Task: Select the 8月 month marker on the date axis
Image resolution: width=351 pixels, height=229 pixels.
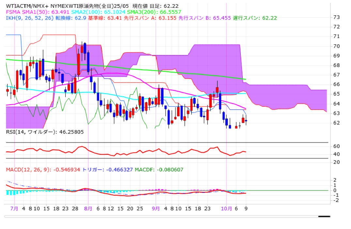Action: (88, 208)
